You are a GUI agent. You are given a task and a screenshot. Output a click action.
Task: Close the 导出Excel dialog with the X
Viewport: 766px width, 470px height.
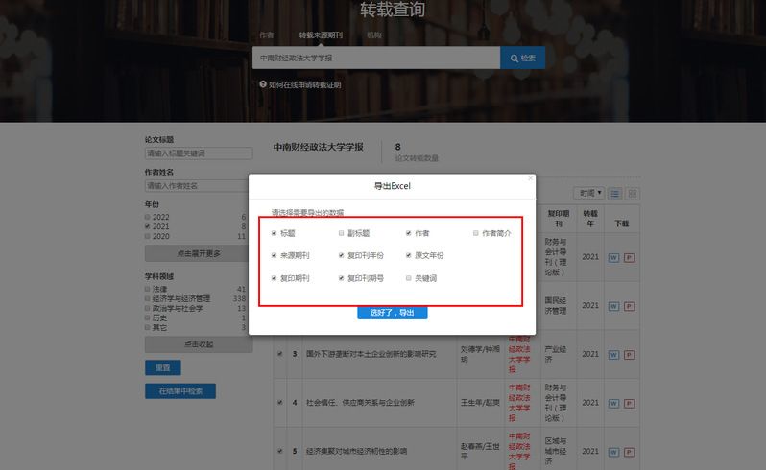530,178
